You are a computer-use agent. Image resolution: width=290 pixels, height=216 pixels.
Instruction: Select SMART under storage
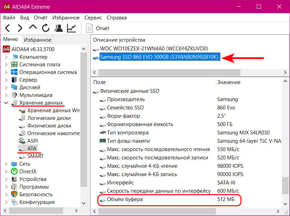point(35,156)
